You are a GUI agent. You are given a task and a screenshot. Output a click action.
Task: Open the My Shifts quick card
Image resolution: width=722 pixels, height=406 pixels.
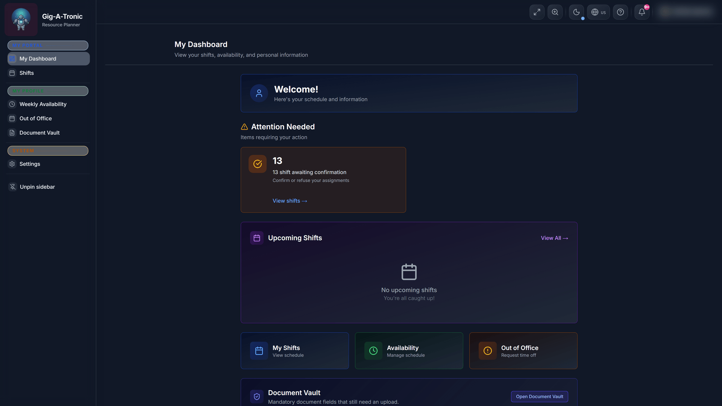(x=295, y=351)
